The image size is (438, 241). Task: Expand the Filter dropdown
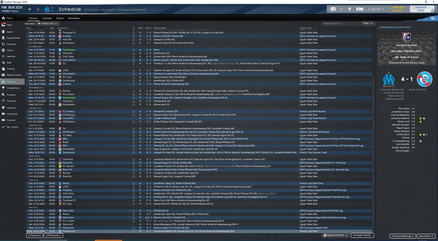tap(368, 23)
